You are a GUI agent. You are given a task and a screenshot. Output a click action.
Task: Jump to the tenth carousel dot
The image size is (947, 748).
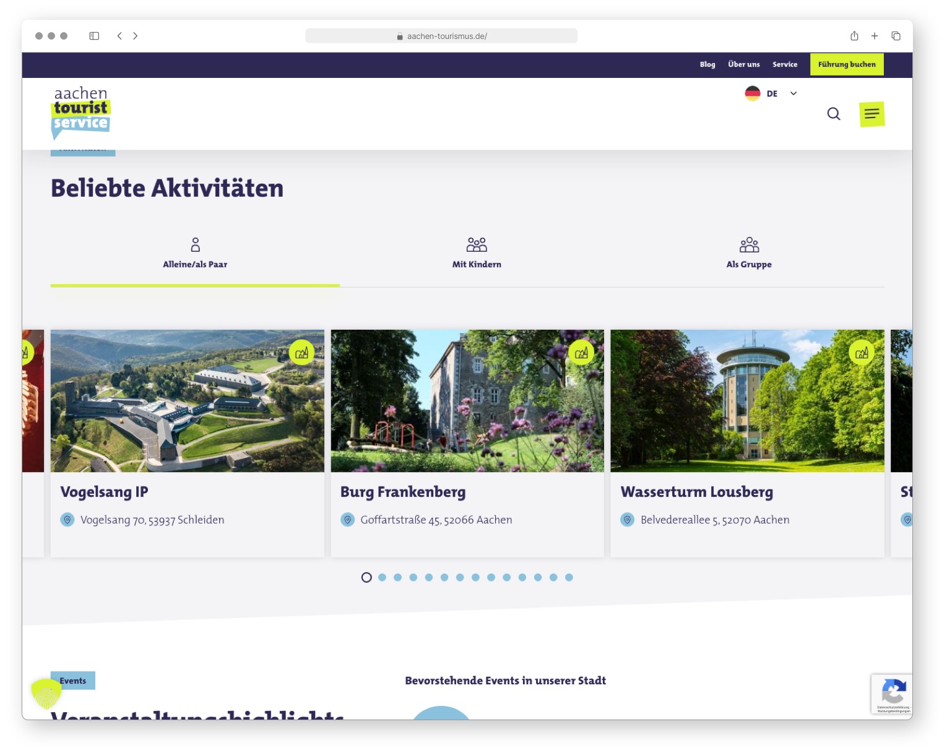[506, 577]
